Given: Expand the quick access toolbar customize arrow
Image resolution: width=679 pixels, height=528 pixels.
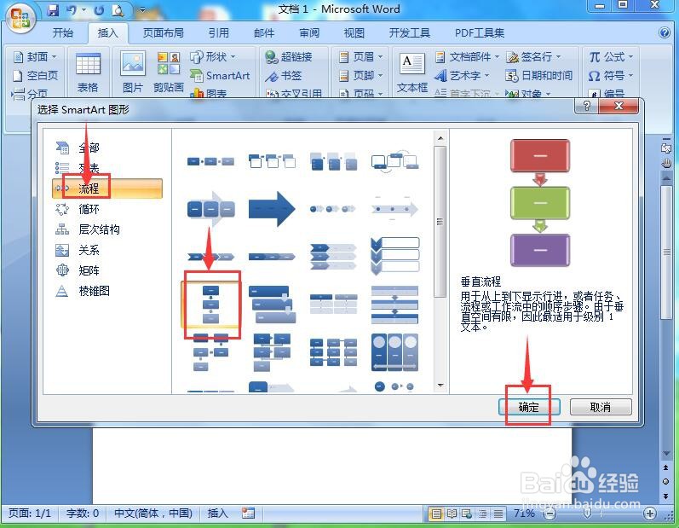Looking at the screenshot, I should [142, 10].
